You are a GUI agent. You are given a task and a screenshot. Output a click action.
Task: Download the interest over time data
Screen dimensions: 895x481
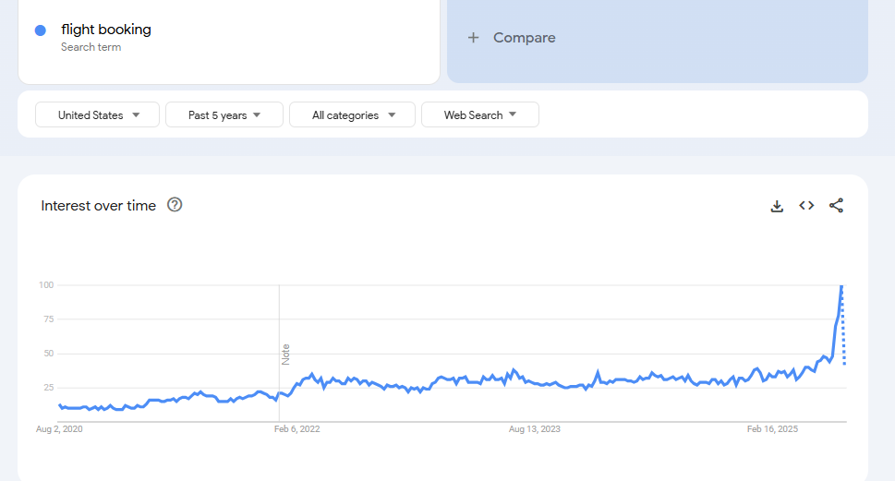coord(777,206)
